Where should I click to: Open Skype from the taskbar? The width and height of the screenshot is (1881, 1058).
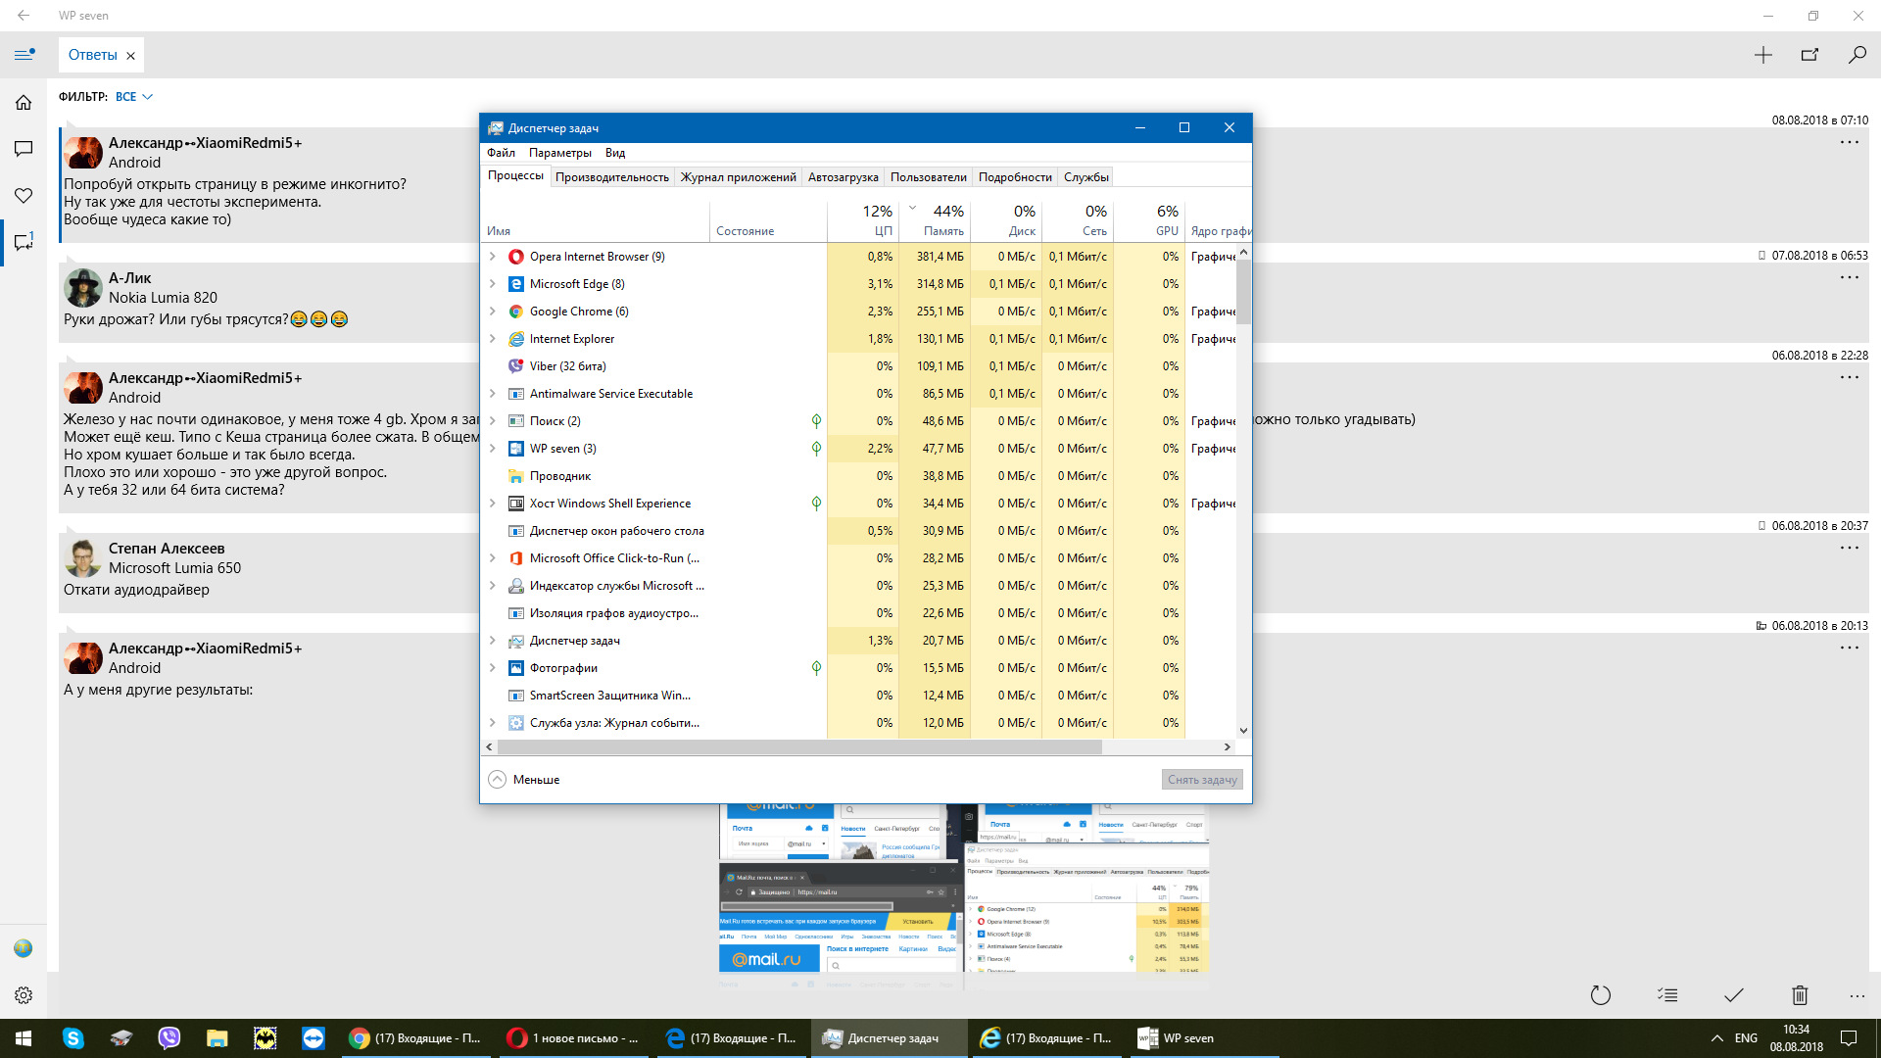[x=73, y=1038]
